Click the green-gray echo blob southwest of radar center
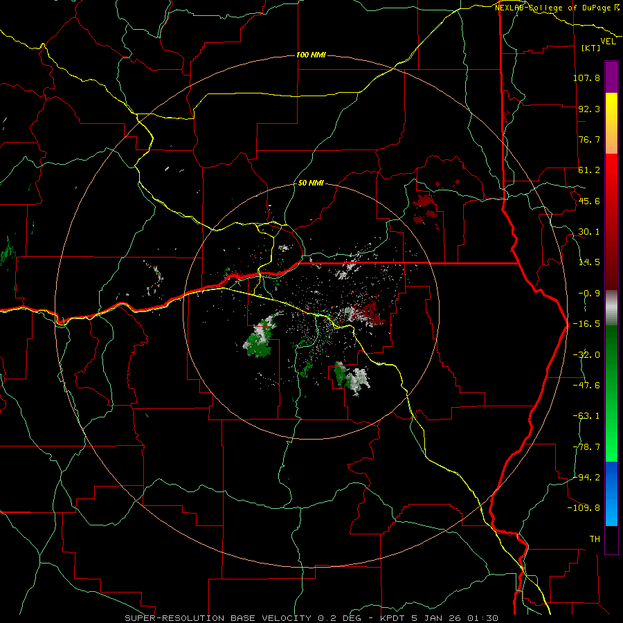The height and width of the screenshot is (623, 623). coord(260,336)
